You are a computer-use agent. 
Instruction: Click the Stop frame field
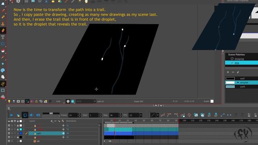click(x=114, y=115)
